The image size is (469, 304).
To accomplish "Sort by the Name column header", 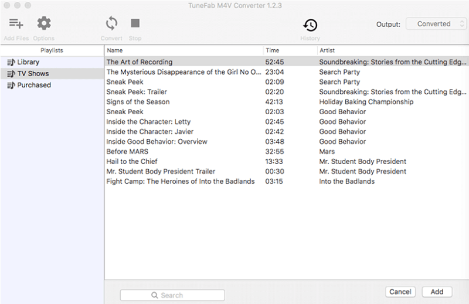I will [x=183, y=50].
